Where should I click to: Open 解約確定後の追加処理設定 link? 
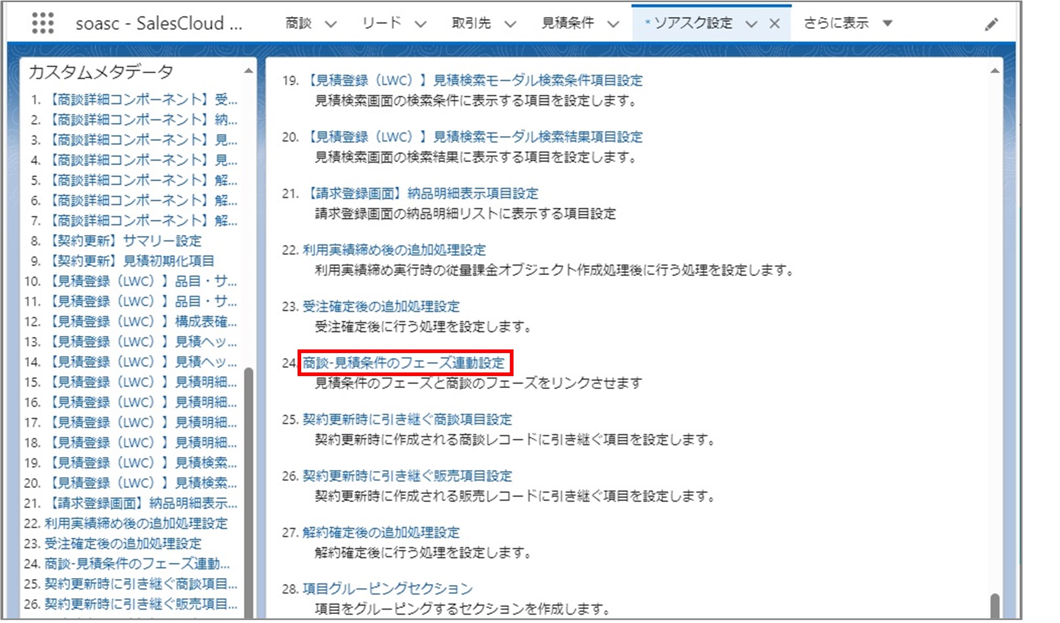(381, 532)
